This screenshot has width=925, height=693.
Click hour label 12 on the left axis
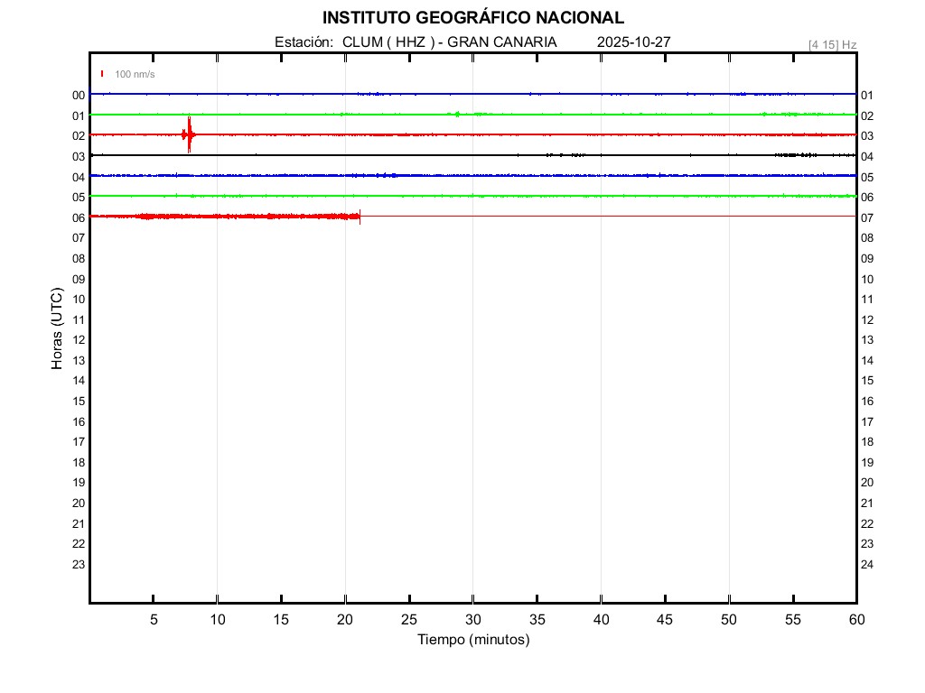click(x=79, y=340)
